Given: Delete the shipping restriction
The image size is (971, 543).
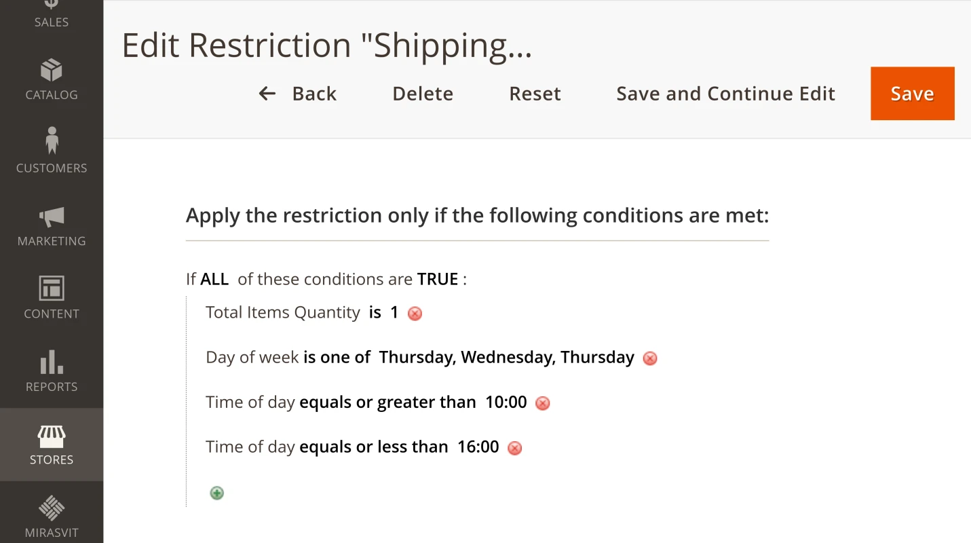Looking at the screenshot, I should click(422, 93).
